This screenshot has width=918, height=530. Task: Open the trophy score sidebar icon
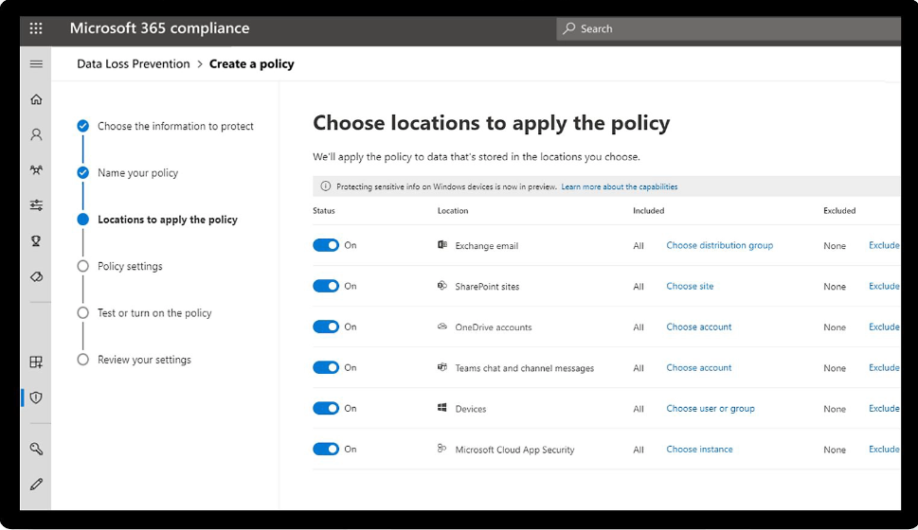(x=36, y=241)
